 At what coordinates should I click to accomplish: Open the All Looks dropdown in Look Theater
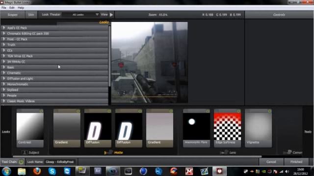click(80, 15)
